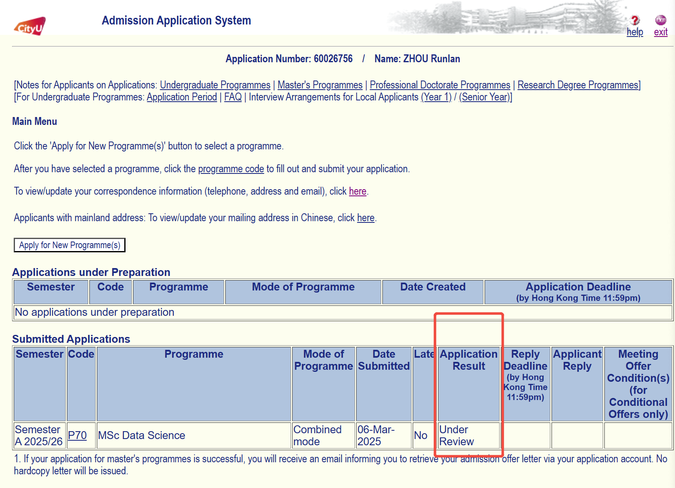This screenshot has height=488, width=675.
Task: Click the MSc Data Science programme cell
Action: tap(141, 435)
